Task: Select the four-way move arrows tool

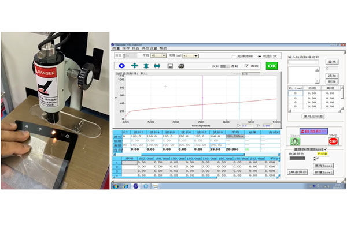Action: (135, 66)
